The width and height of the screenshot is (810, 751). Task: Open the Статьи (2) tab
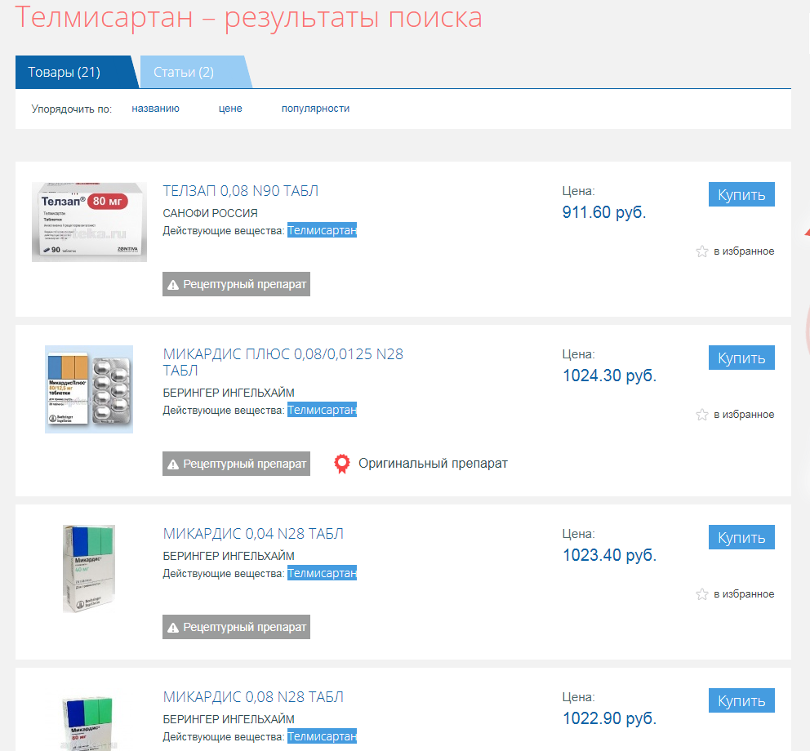point(185,72)
